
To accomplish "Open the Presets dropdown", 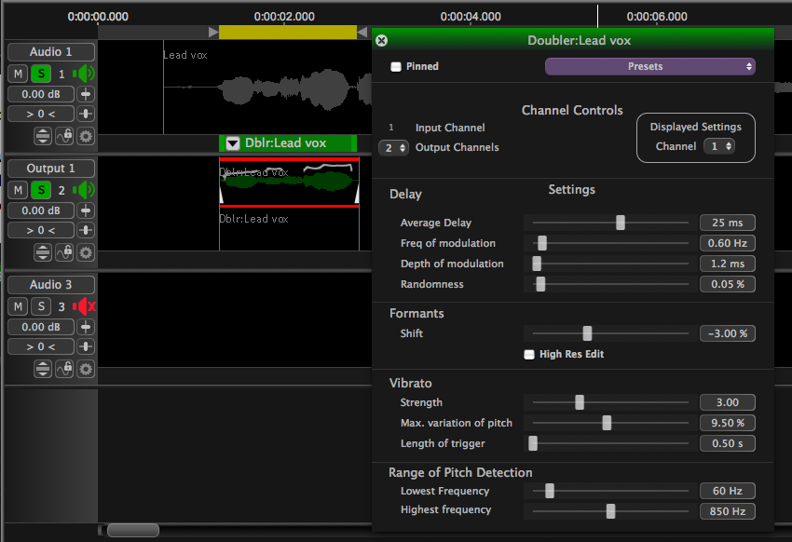I will [x=649, y=67].
